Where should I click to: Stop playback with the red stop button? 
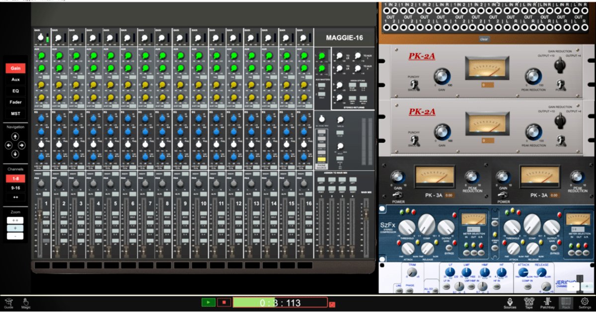pos(224,302)
